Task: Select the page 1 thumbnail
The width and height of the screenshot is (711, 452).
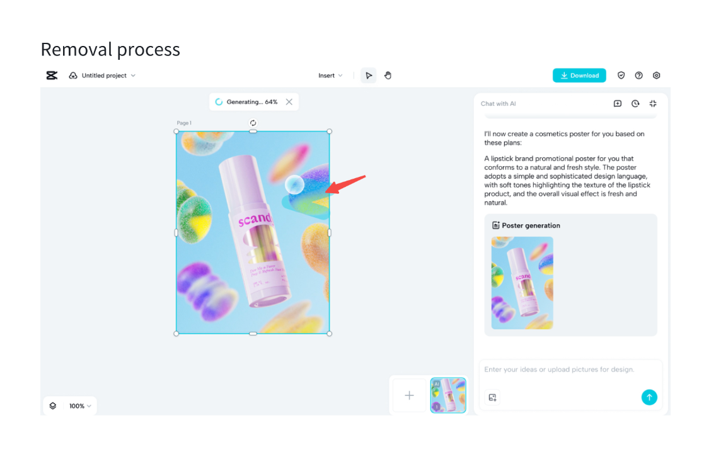Action: (448, 395)
